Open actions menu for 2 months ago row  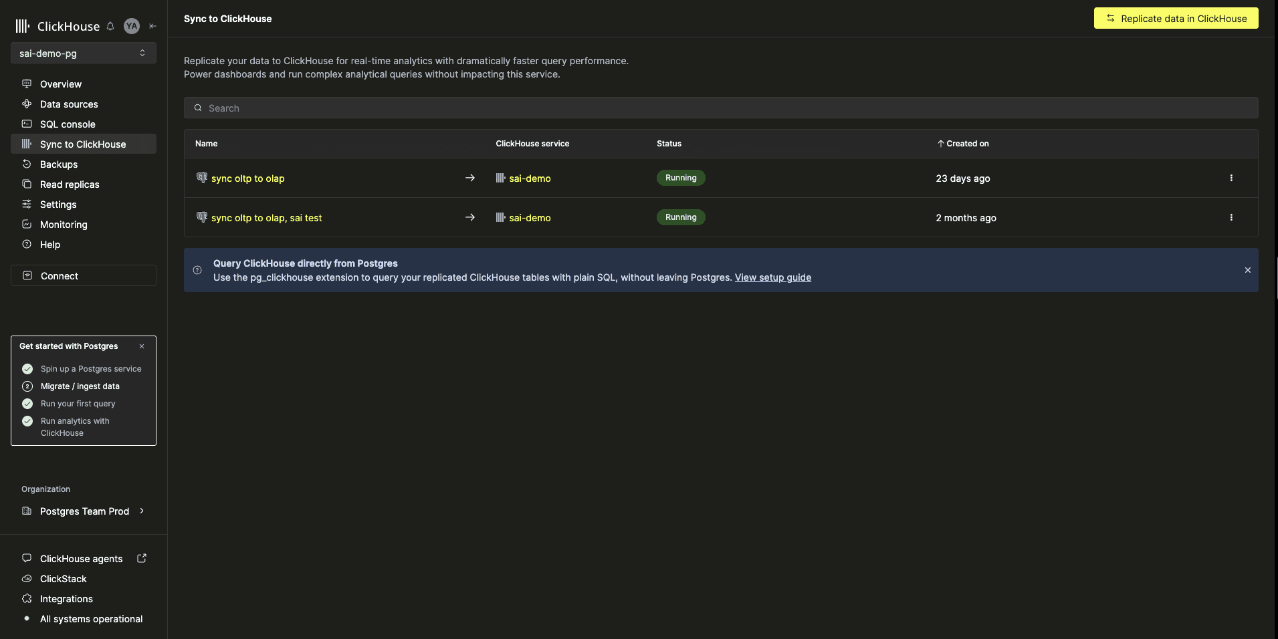[x=1231, y=217]
